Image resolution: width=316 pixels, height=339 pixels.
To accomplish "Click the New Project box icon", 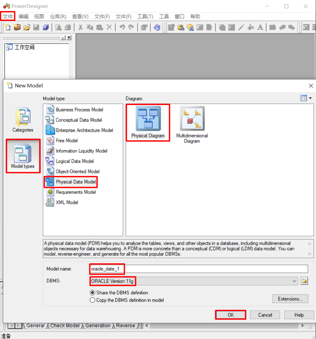I will tap(17, 27).
